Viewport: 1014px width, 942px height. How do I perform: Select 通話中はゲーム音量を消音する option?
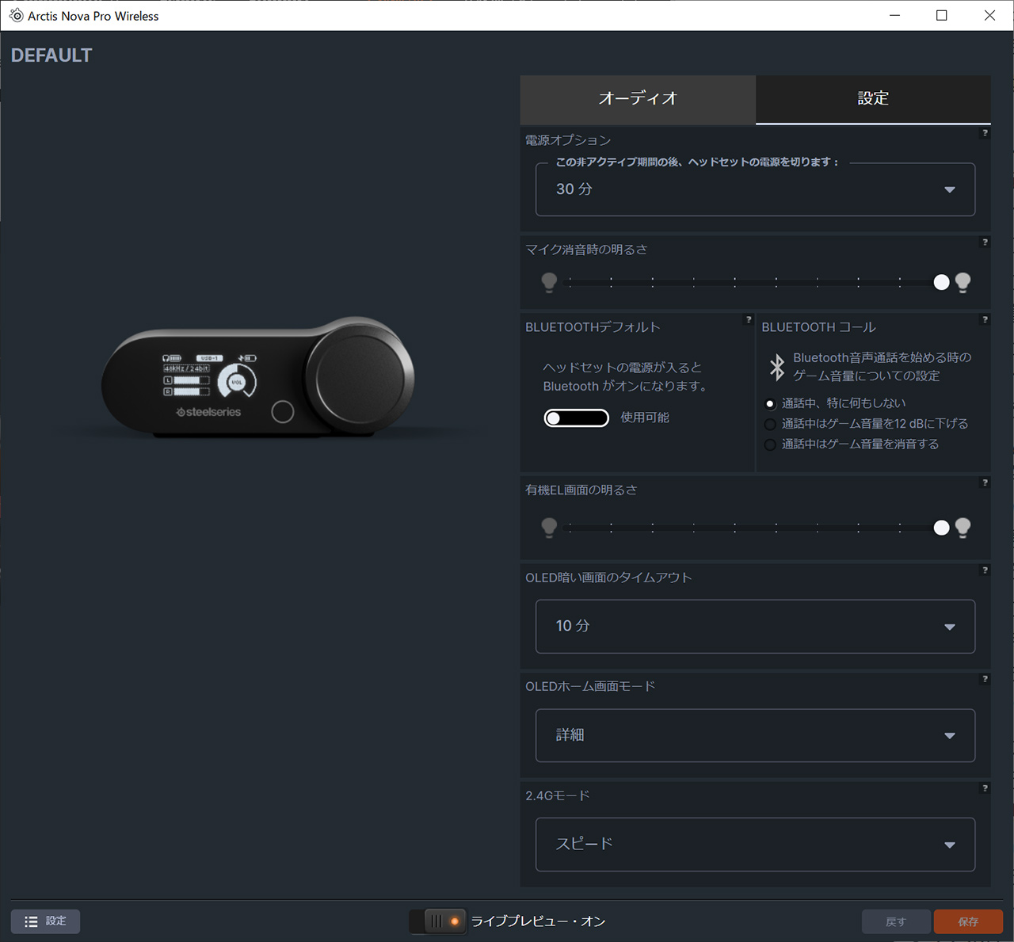pos(770,445)
